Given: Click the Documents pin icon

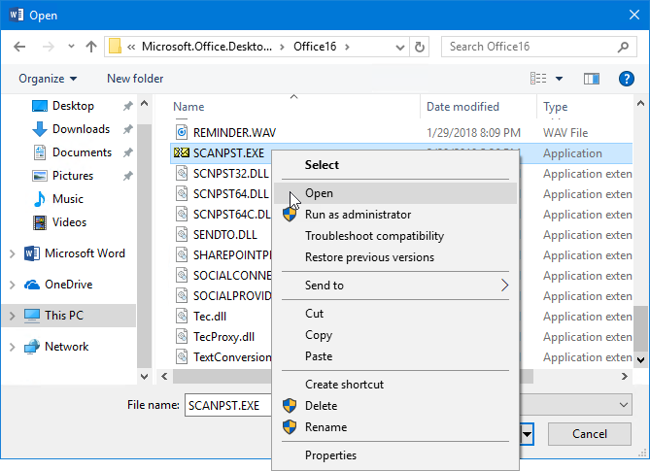Looking at the screenshot, I should pyautogui.click(x=127, y=152).
